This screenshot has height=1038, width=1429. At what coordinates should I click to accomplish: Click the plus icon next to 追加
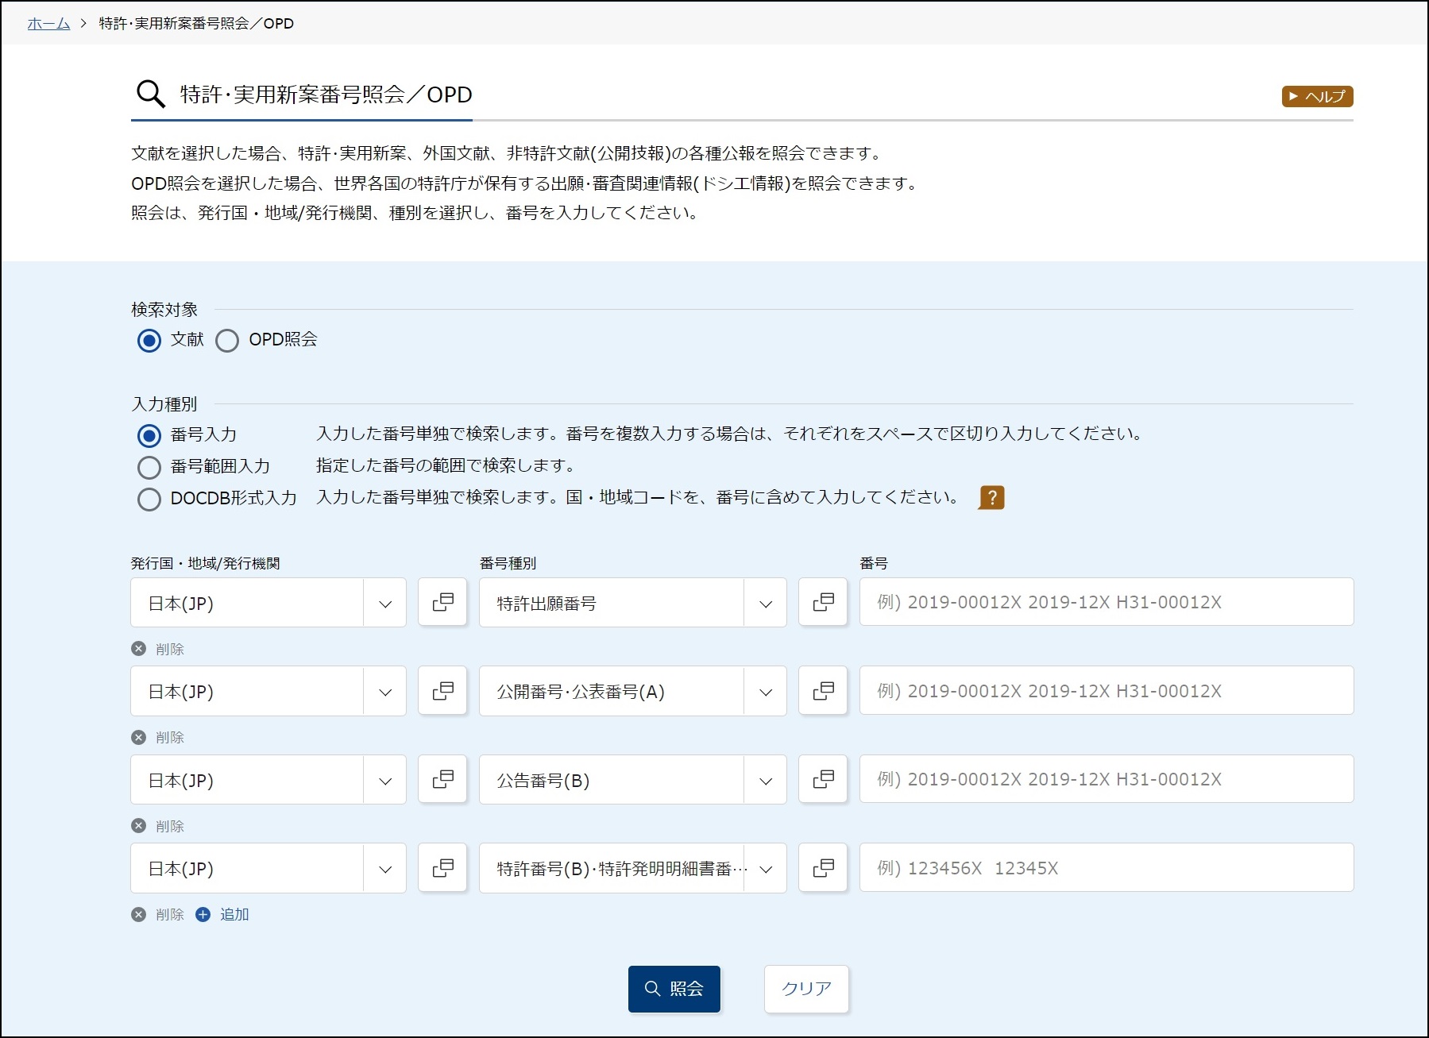point(204,914)
